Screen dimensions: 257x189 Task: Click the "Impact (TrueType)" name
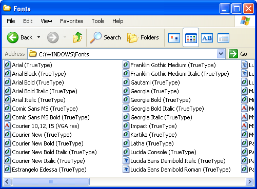(153, 126)
